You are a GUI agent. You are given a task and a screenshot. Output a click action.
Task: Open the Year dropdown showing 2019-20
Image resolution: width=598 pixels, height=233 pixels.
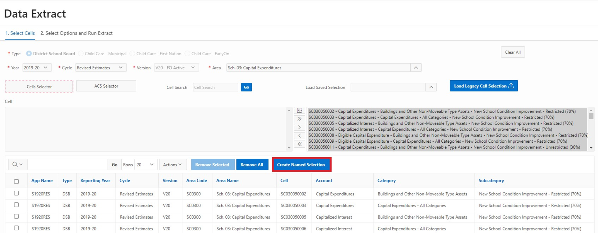tap(35, 68)
